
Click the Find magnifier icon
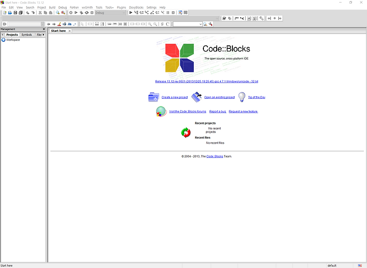pyautogui.click(x=58, y=13)
